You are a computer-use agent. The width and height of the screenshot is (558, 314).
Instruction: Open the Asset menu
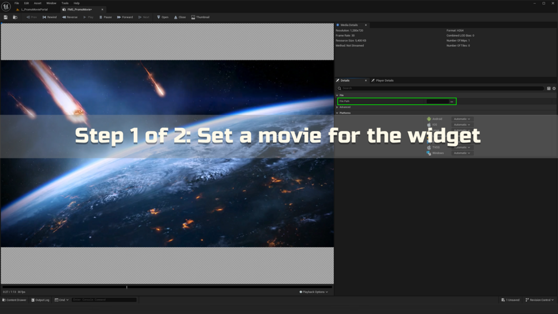coord(37,3)
